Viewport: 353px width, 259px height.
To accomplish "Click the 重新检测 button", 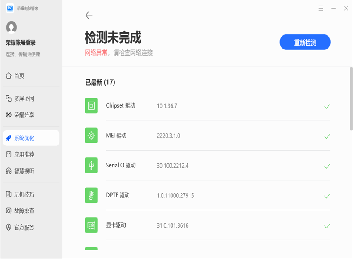I will click(305, 43).
